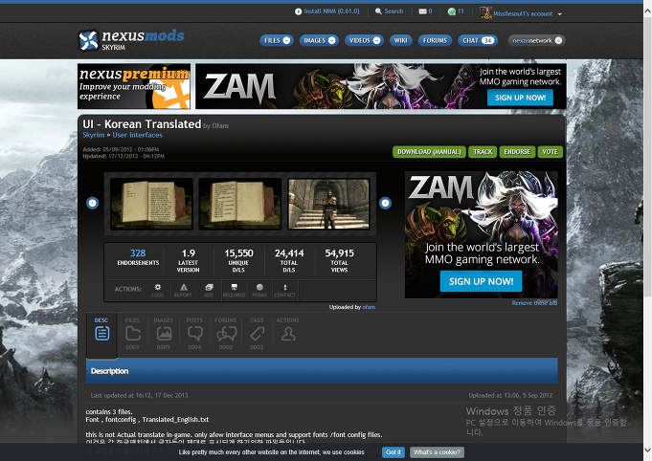652x461 pixels.
Task: Open the Skyrim breadcrumb link
Action: tap(93, 135)
